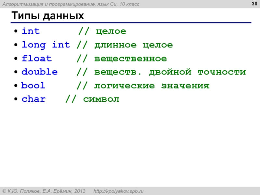Viewport: 260px width, 195px height.
Task: Click the slide number 30
Action: [x=254, y=4]
